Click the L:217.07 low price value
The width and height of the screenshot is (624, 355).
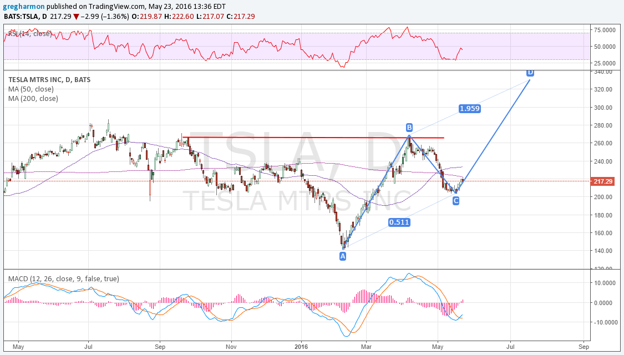[210, 17]
